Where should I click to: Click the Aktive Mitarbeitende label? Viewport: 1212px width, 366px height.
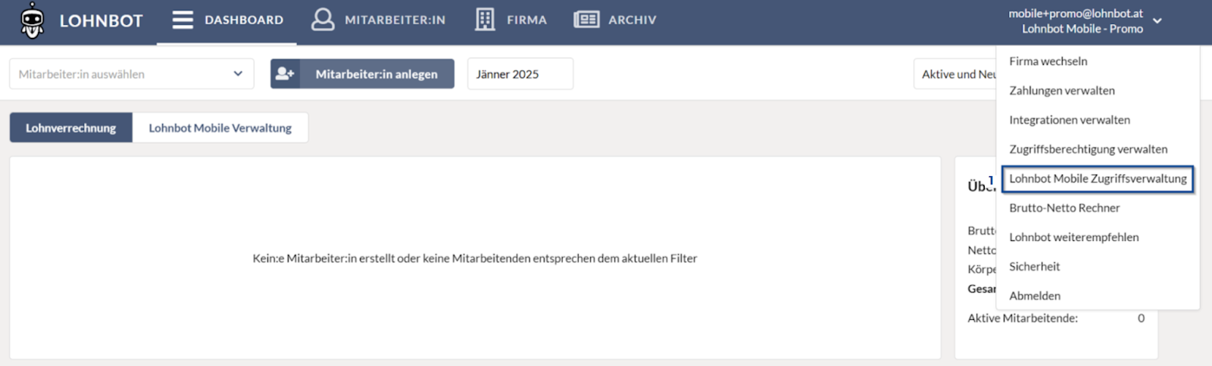click(1023, 318)
